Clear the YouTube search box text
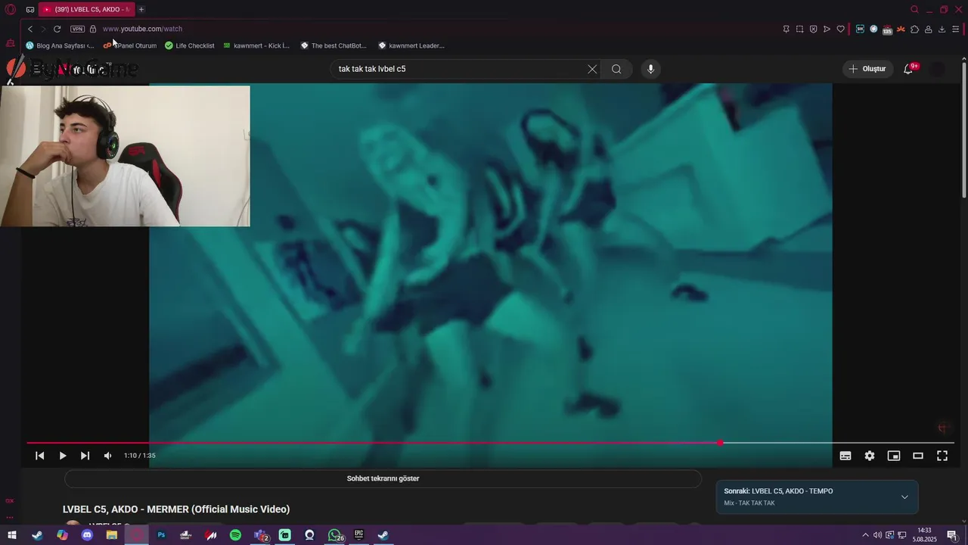 [x=592, y=69]
